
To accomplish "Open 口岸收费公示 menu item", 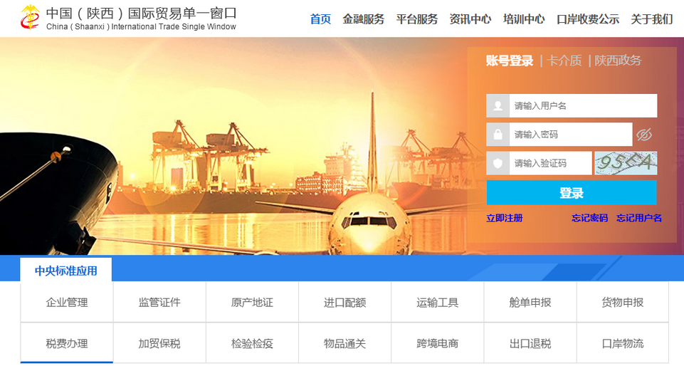I will [x=587, y=19].
